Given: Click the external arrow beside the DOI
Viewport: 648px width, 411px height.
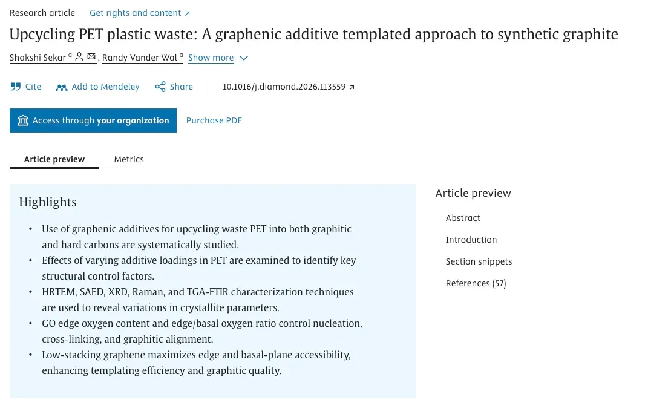Looking at the screenshot, I should point(352,87).
